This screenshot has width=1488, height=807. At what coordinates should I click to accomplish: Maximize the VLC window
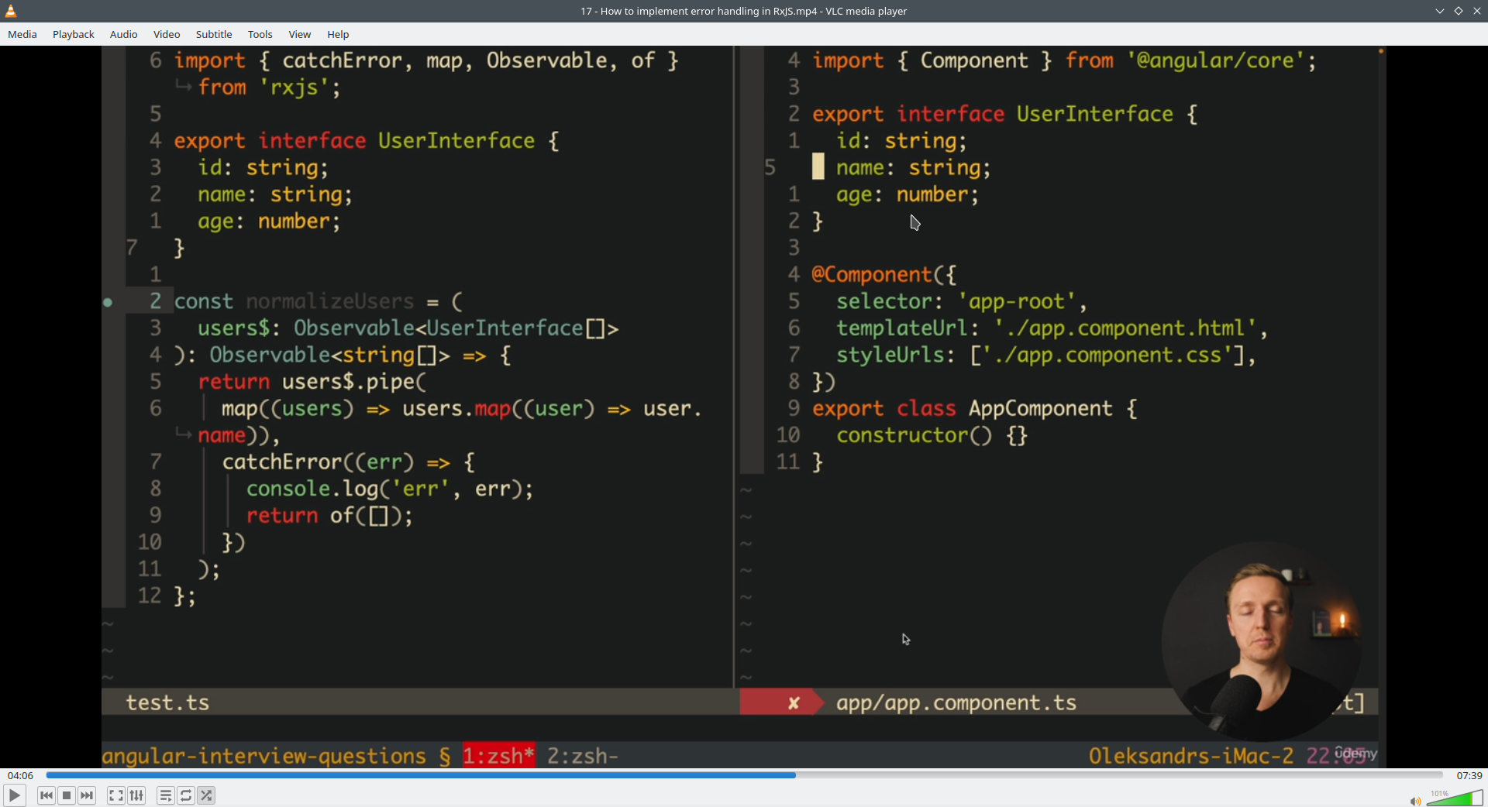click(1459, 11)
